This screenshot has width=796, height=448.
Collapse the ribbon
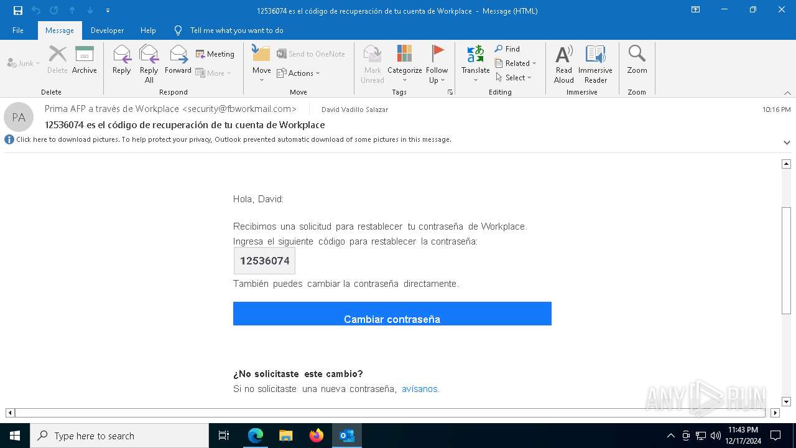(787, 93)
